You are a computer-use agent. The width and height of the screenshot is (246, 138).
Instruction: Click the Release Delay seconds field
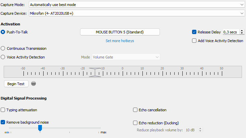point(231,32)
